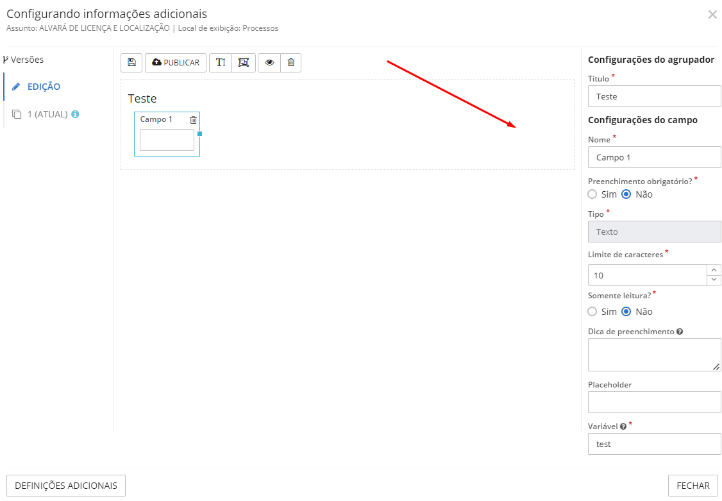
Task: Click the eye preview icon in toolbar
Action: pyautogui.click(x=269, y=63)
